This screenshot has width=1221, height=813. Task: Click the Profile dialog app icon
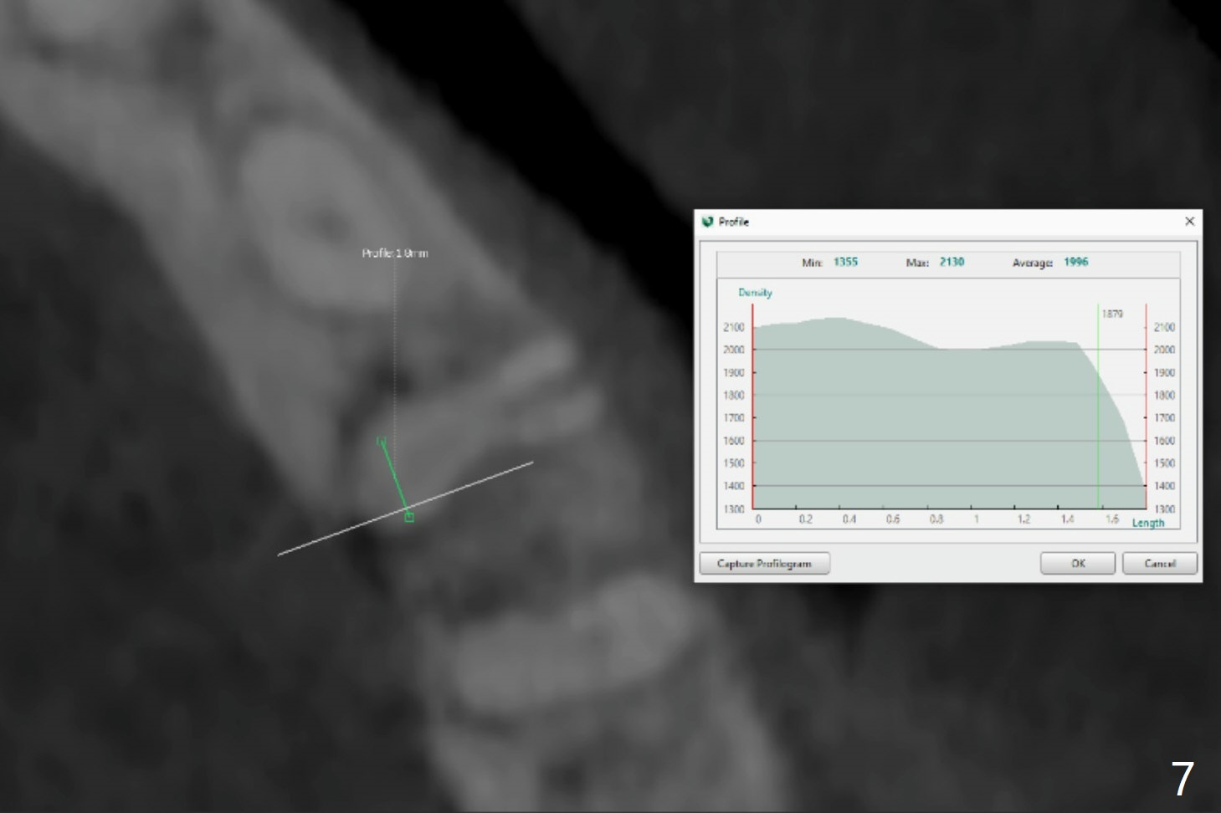(x=708, y=222)
